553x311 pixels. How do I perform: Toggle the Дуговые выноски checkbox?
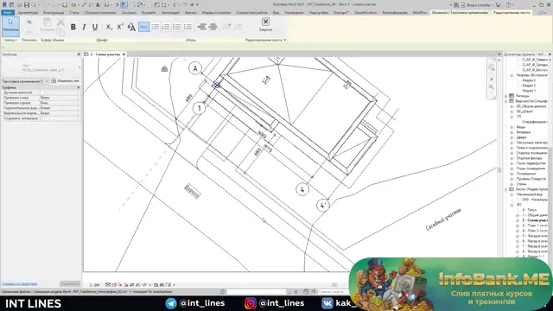[42, 92]
